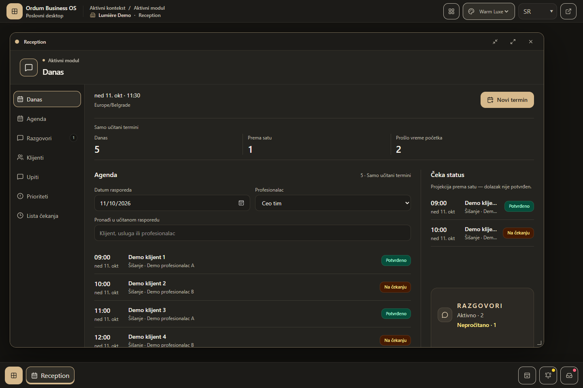Image resolution: width=583 pixels, height=388 pixels.
Task: Open the calendar picker in date field
Action: coord(241,203)
